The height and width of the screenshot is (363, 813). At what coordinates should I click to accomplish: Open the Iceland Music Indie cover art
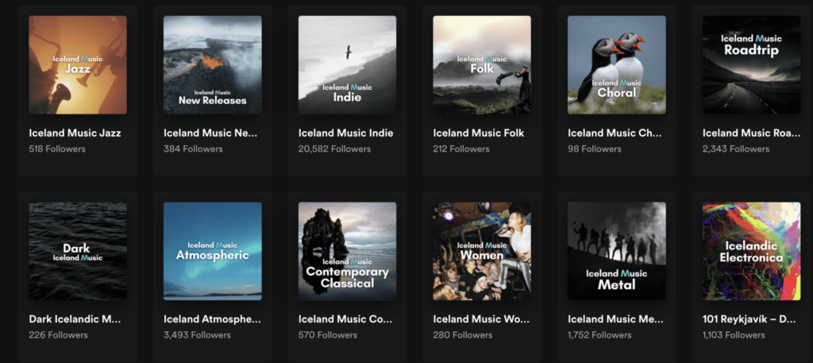348,65
